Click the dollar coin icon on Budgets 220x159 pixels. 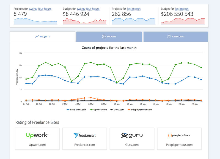(x=104, y=37)
